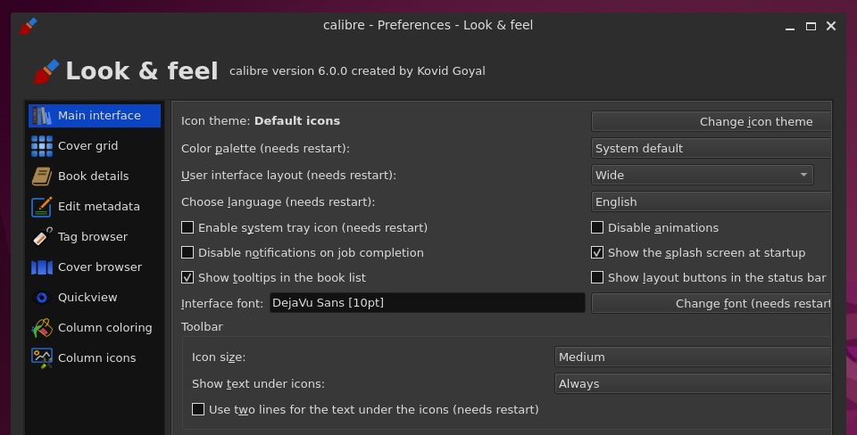
Task: Enable system tray icon checkbox
Action: click(187, 227)
